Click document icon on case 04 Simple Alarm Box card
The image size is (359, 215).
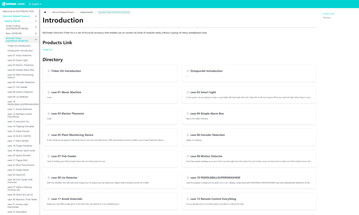187,114
